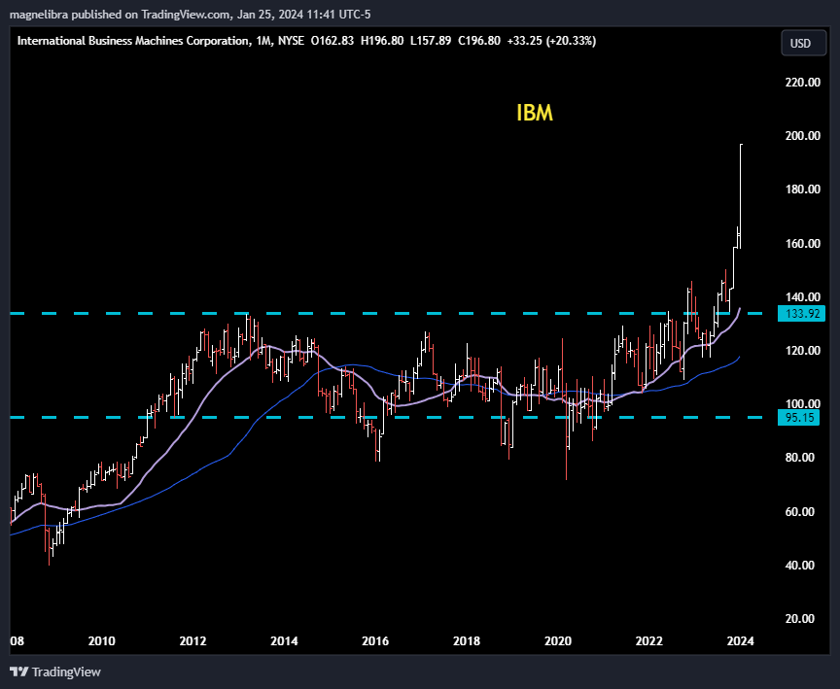This screenshot has height=689, width=840.
Task: Click the 2018 time axis label
Action: pos(467,640)
